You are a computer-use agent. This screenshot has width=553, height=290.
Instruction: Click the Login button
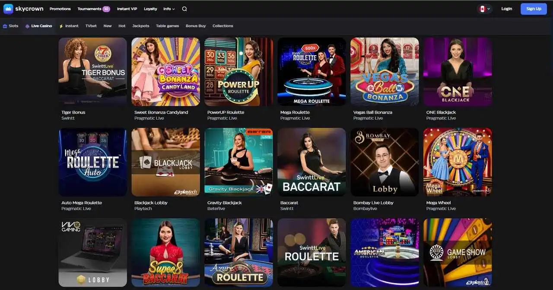click(x=506, y=9)
